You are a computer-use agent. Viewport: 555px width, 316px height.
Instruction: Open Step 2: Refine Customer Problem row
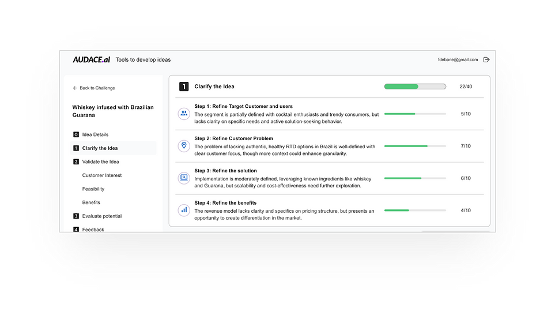click(x=330, y=146)
